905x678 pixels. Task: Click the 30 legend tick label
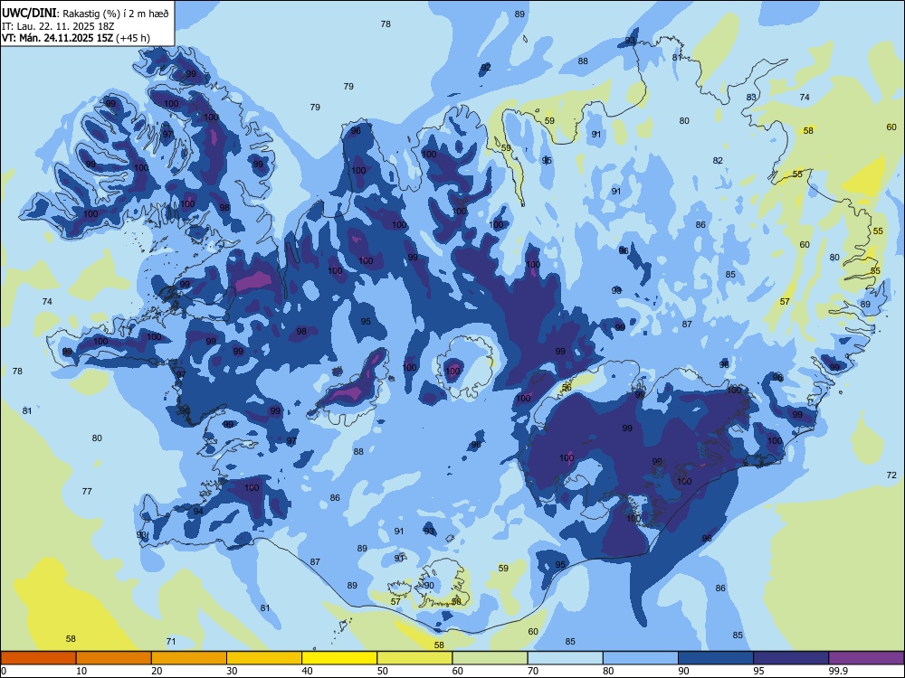click(x=232, y=671)
